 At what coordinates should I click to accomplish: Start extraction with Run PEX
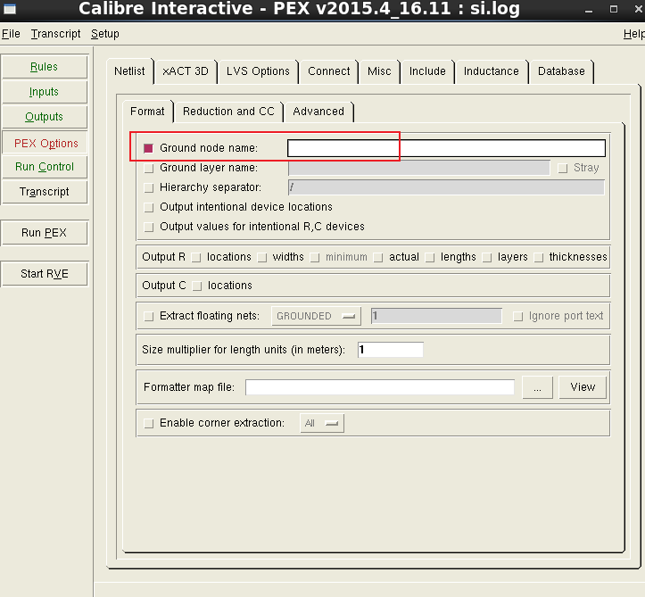(x=45, y=233)
